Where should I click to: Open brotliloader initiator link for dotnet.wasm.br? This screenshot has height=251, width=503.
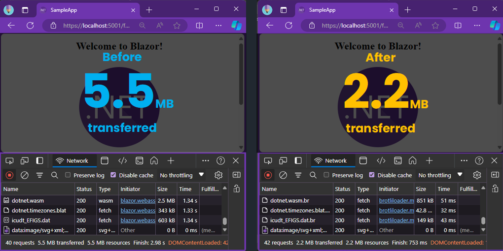click(x=396, y=201)
